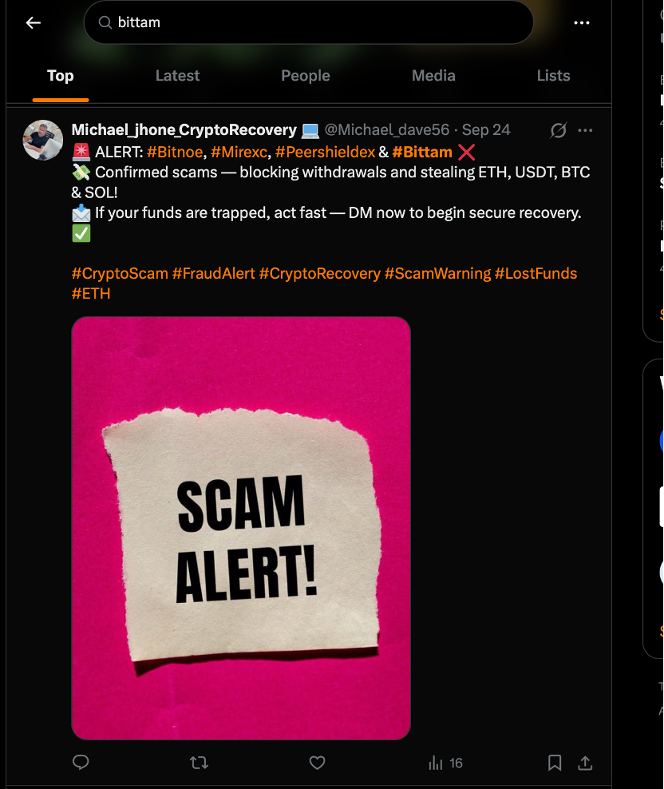This screenshot has height=789, width=664.
Task: Open Michael_jhone_CryptoRecovery profile name
Action: pyautogui.click(x=184, y=130)
